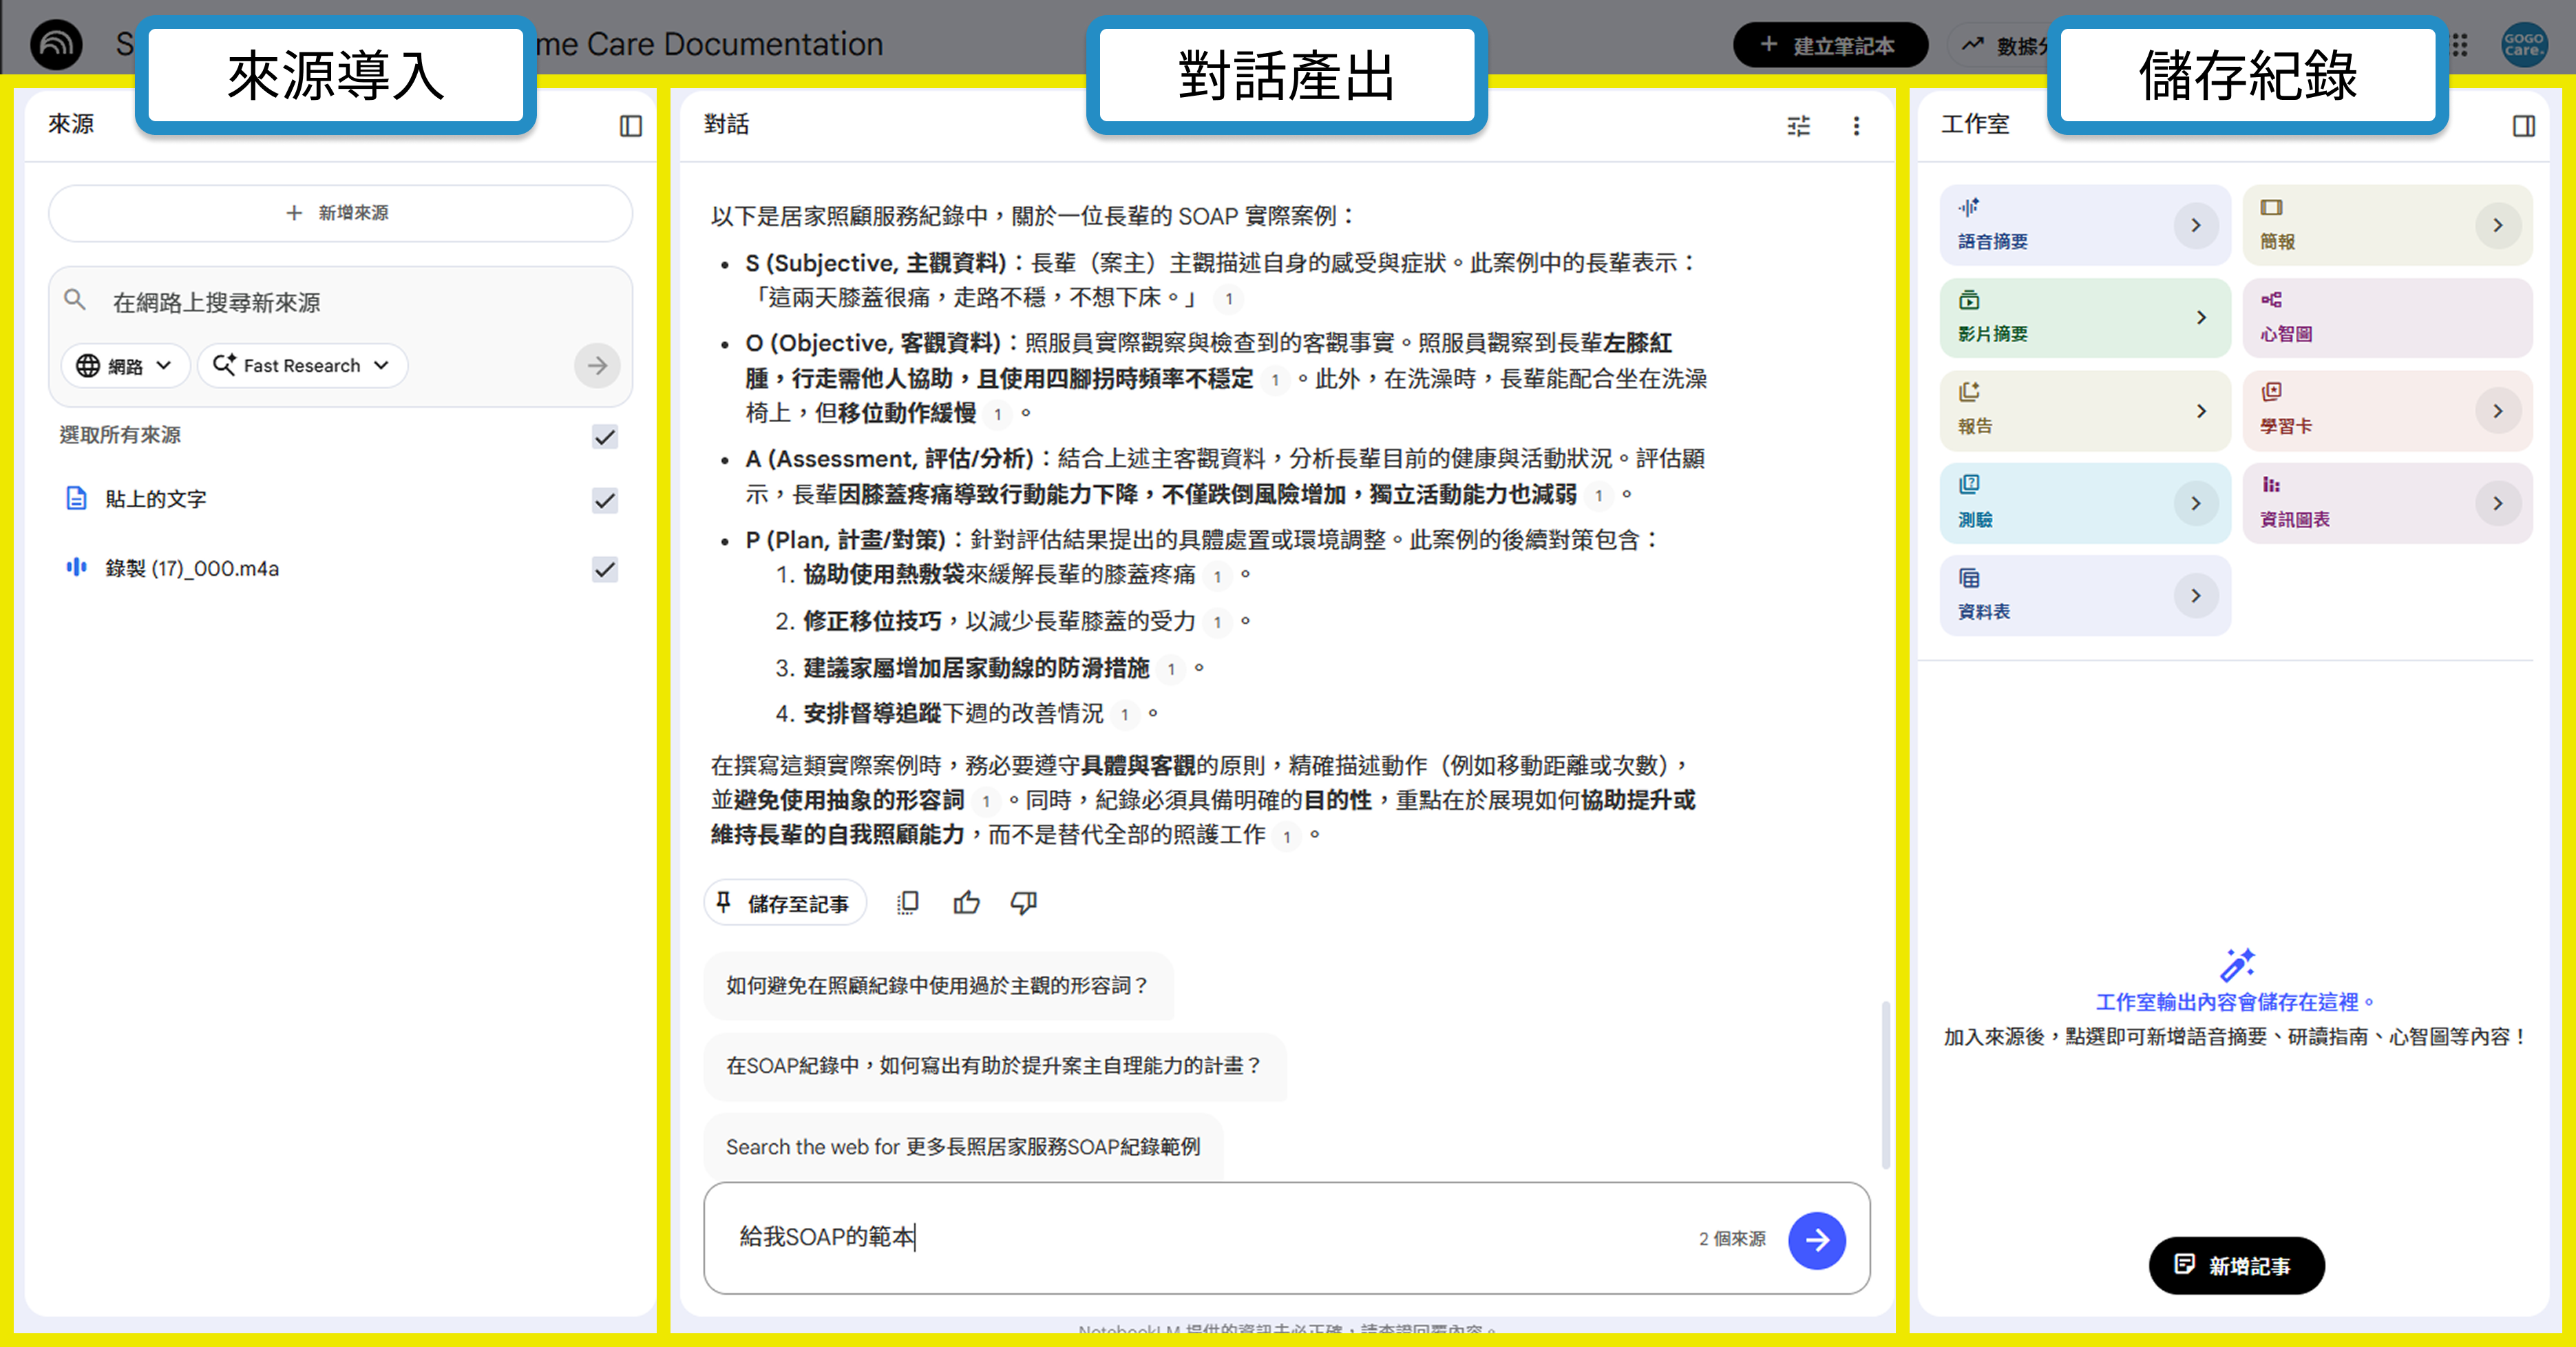Toggle 選取所有來源 checkbox
Viewport: 2576px width, 1347px height.
[x=605, y=437]
